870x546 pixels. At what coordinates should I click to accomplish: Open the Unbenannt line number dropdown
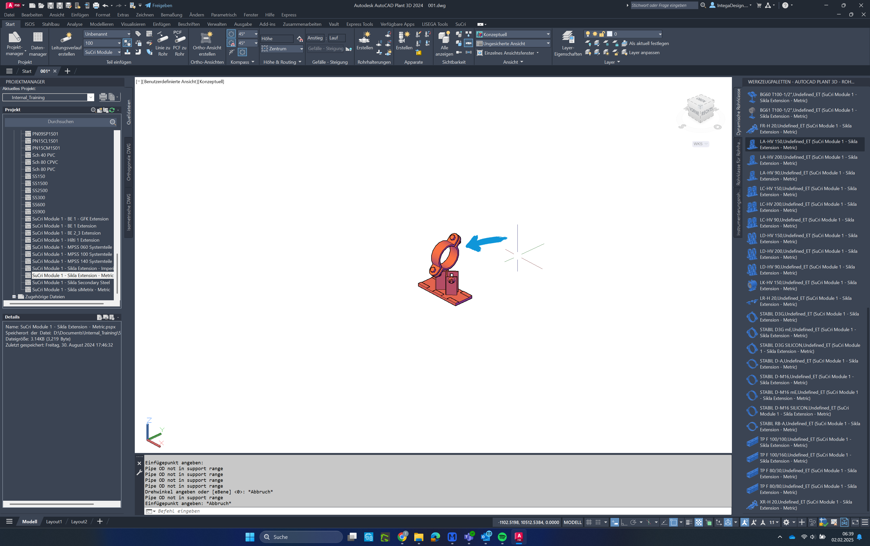(107, 34)
